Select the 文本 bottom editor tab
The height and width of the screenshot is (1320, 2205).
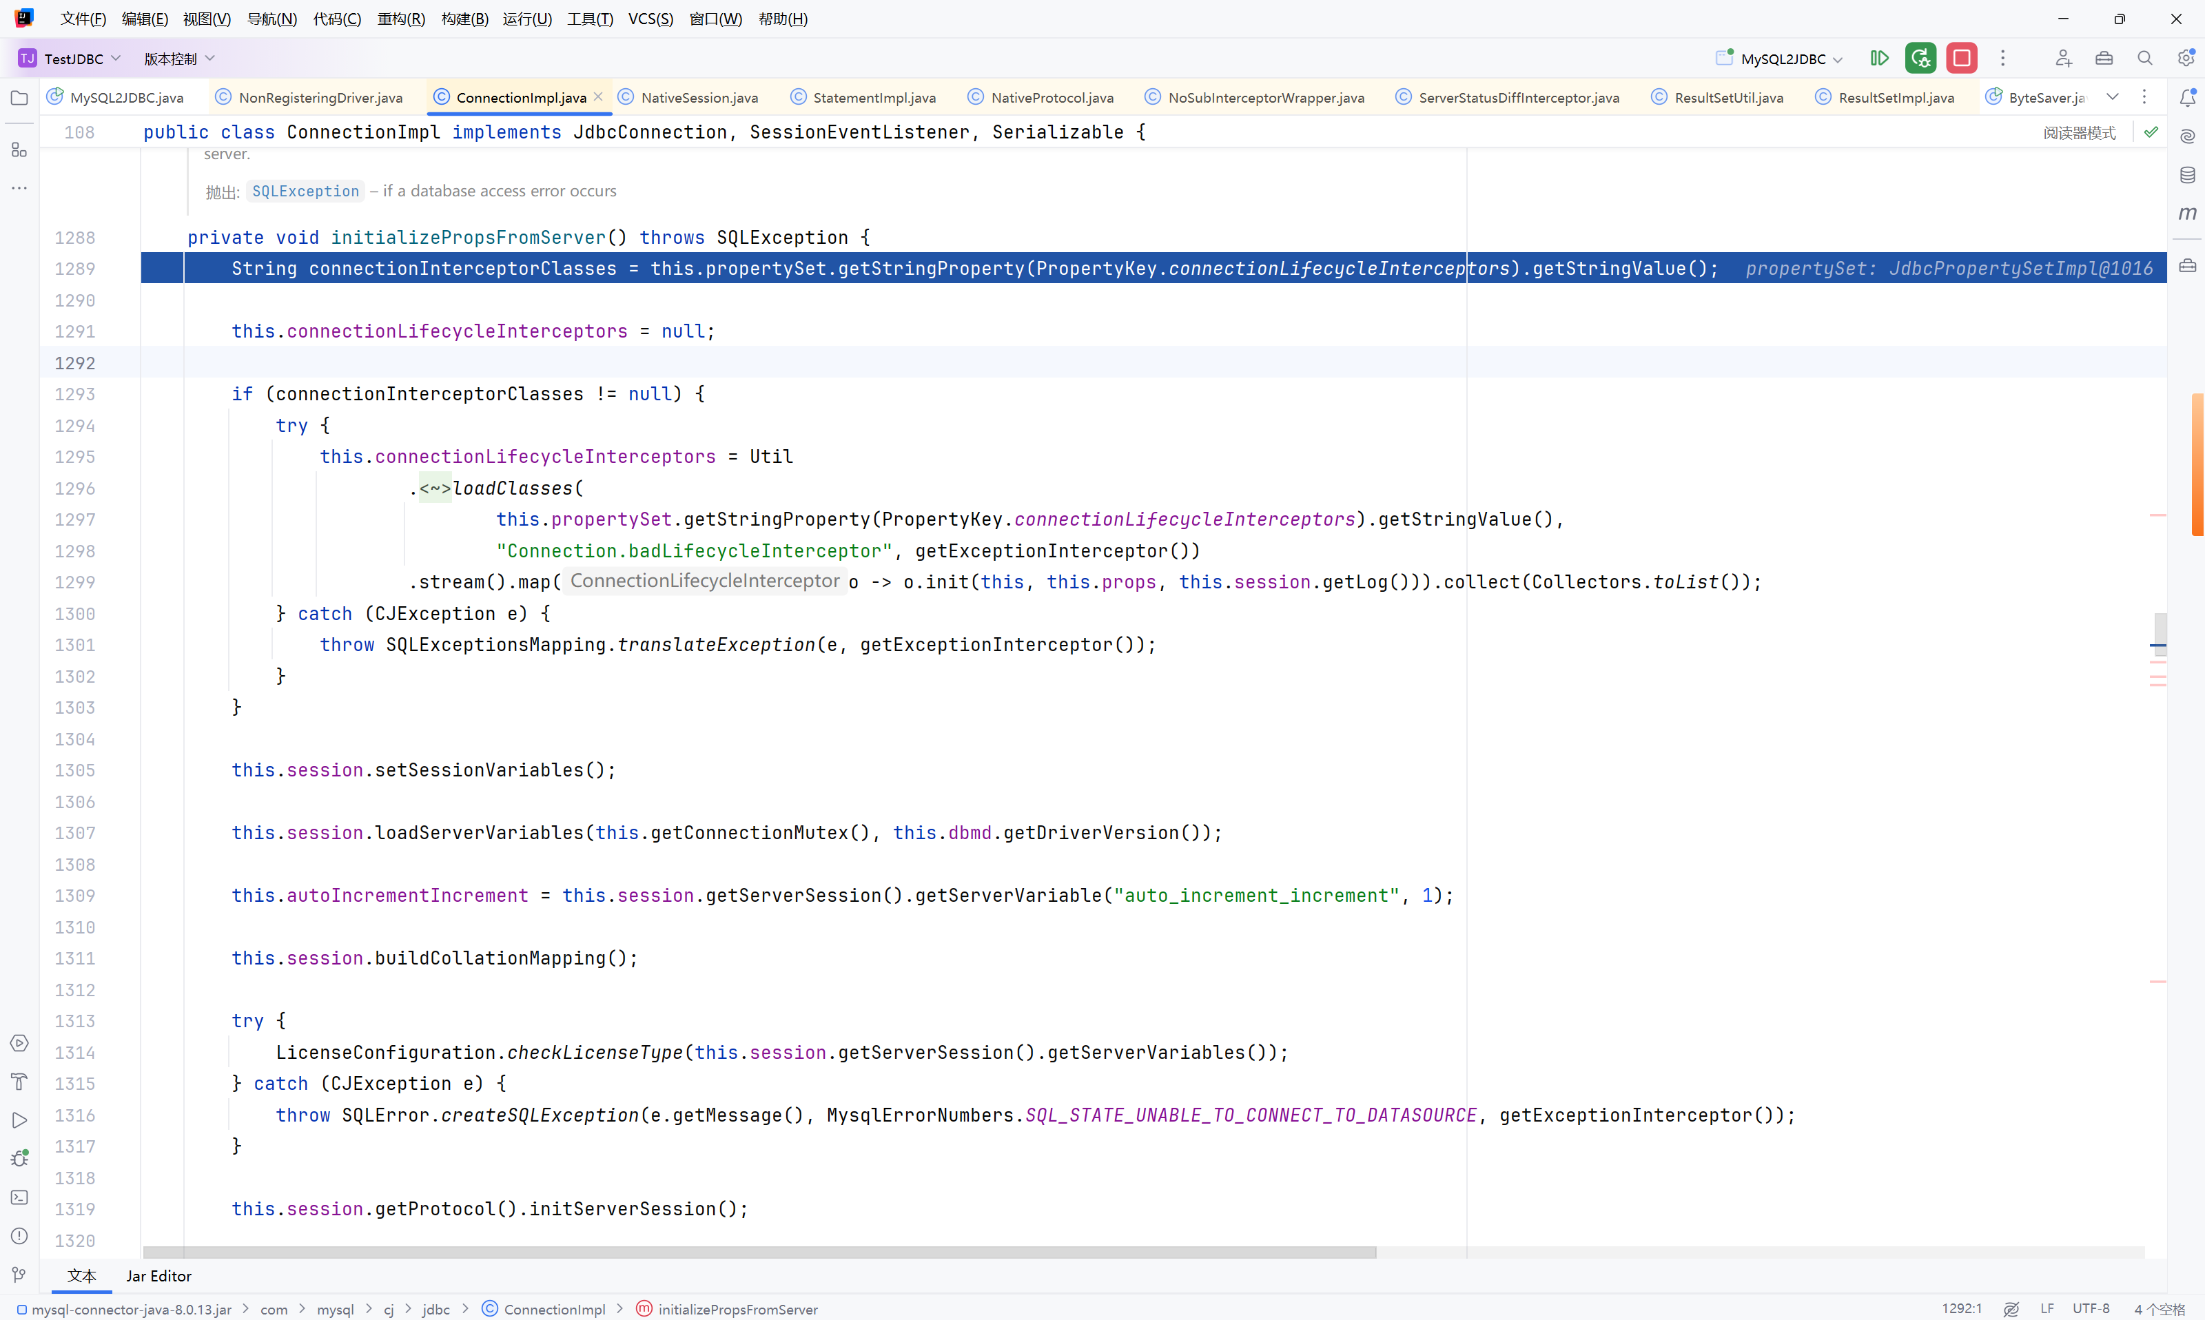point(82,1275)
